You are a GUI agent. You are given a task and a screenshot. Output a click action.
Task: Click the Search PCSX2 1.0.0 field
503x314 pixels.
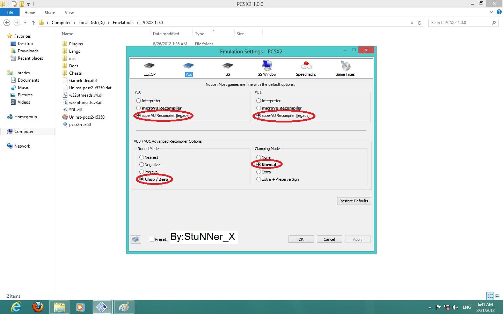click(x=463, y=22)
